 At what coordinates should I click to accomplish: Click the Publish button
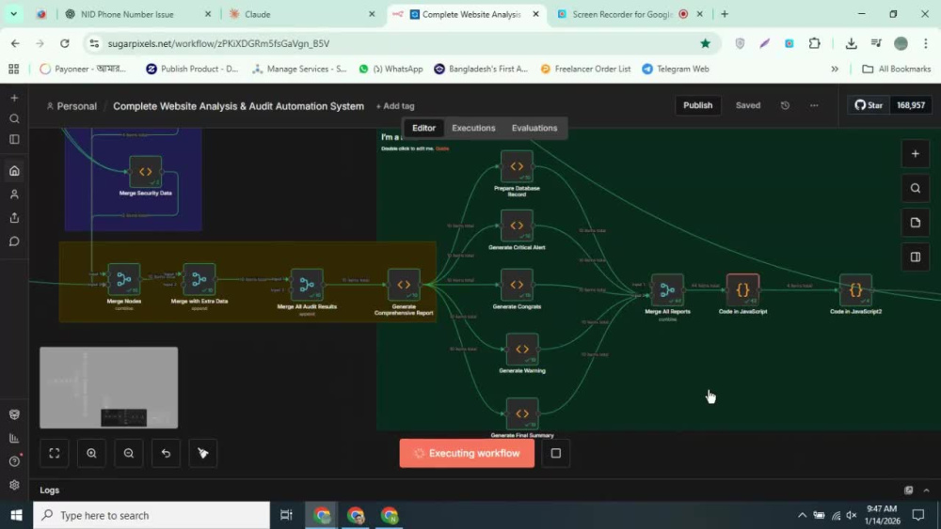(x=697, y=105)
